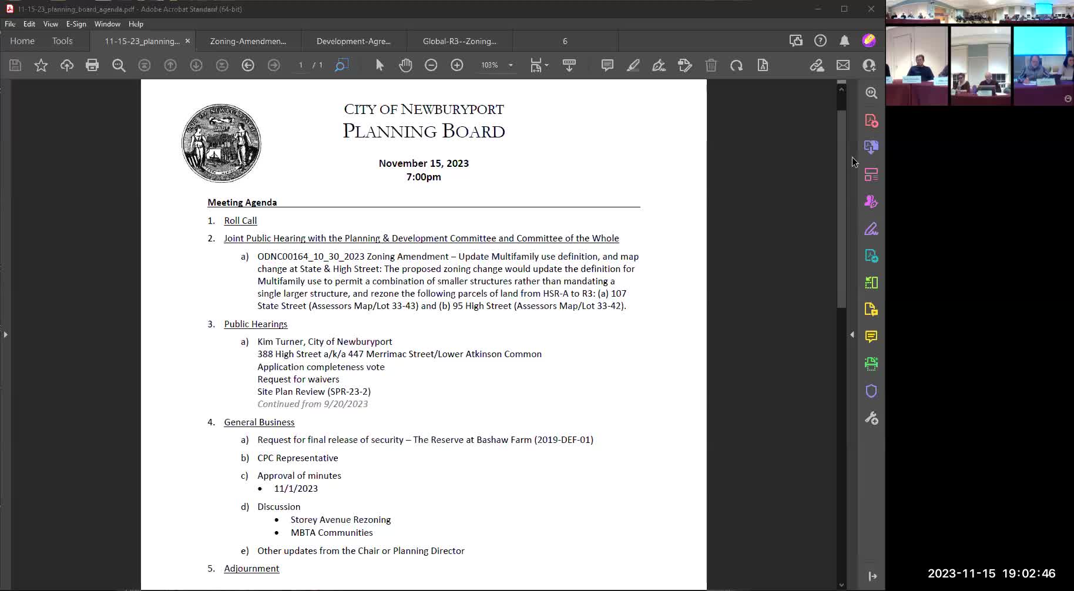Screen dimensions: 1074x591
Task: Open the user account avatar
Action: (x=869, y=41)
